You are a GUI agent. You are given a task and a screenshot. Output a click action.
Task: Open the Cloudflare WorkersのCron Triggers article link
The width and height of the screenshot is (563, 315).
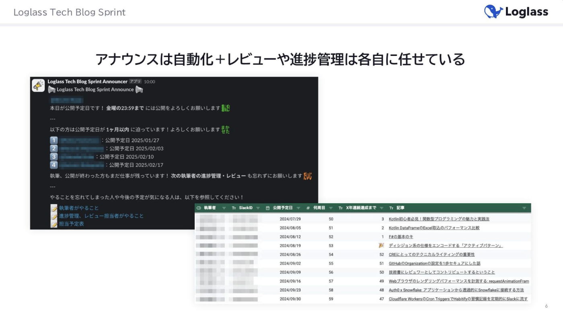coord(458,299)
